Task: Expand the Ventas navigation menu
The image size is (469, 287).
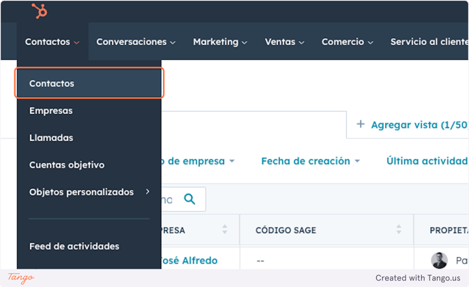Action: tap(284, 42)
